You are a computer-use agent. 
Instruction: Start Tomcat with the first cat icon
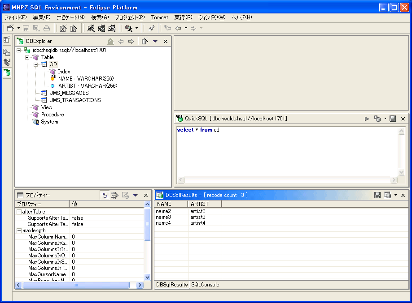[x=91, y=28]
